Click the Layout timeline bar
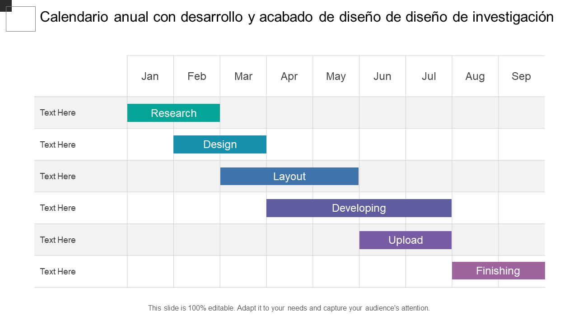This screenshot has width=578, height=325. point(289,176)
